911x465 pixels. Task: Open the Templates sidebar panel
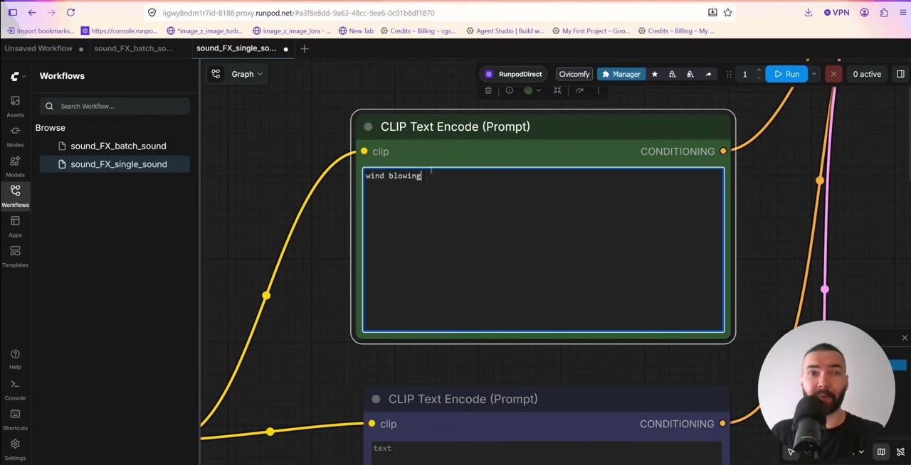[15, 255]
